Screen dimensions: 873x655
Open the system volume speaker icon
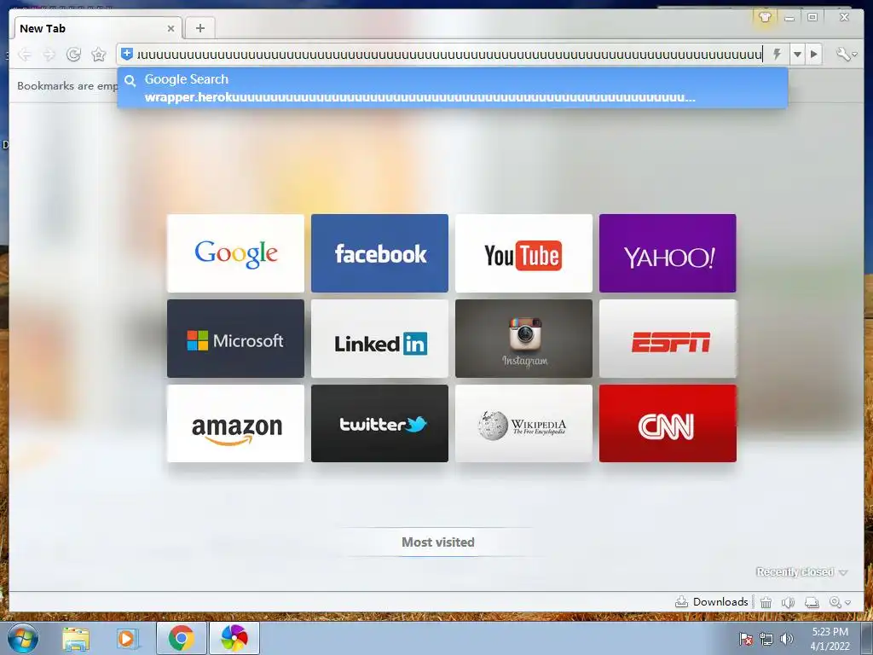(787, 639)
